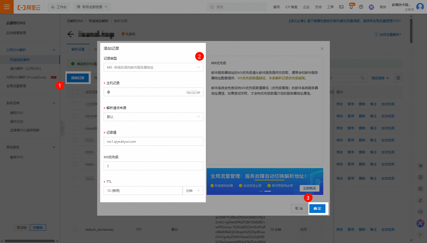Open the 记录类型 record type dropdown
The image size is (427, 243).
153,67
